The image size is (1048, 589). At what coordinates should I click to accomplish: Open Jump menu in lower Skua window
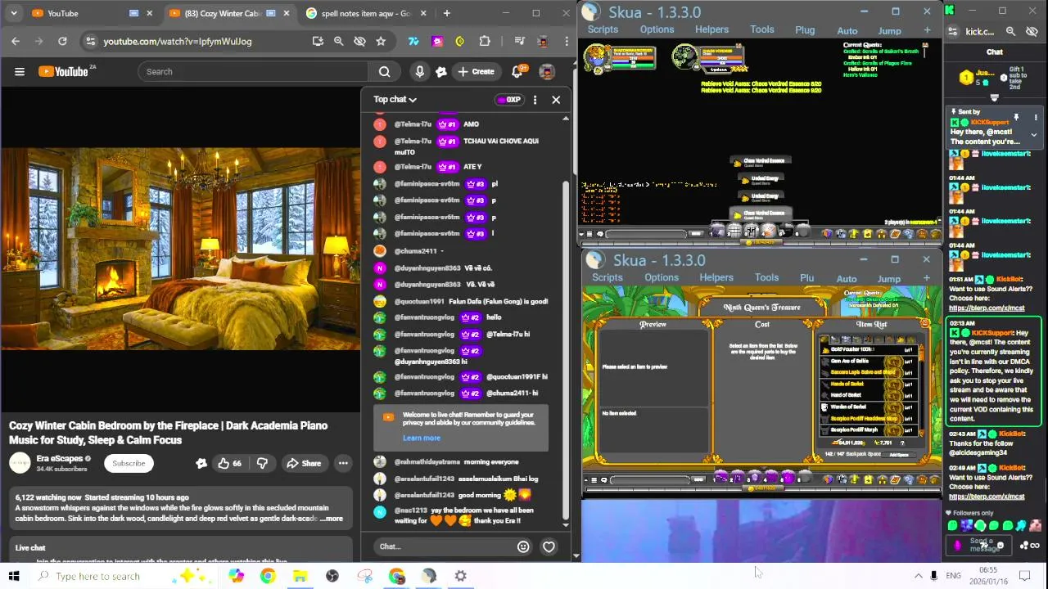889,279
